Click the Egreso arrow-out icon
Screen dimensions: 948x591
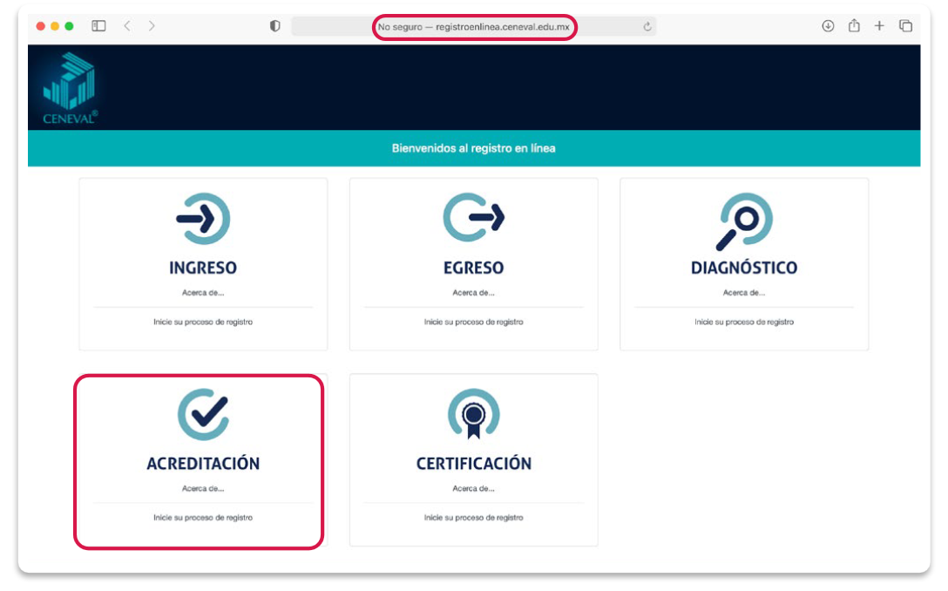point(473,218)
